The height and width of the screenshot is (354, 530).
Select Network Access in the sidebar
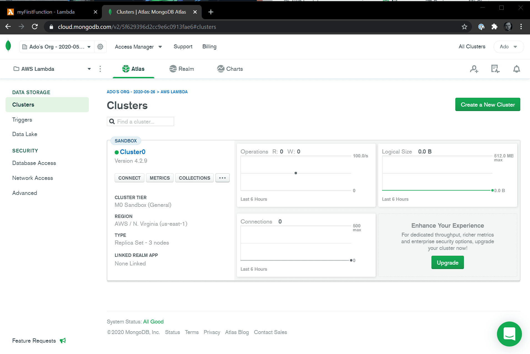32,178
